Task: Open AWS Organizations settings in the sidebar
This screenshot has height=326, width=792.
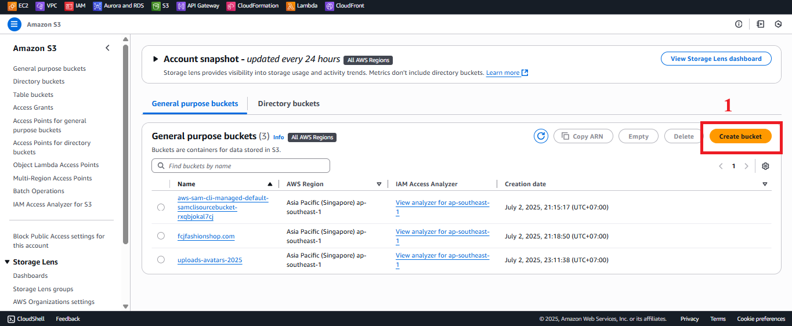Action: (x=53, y=302)
